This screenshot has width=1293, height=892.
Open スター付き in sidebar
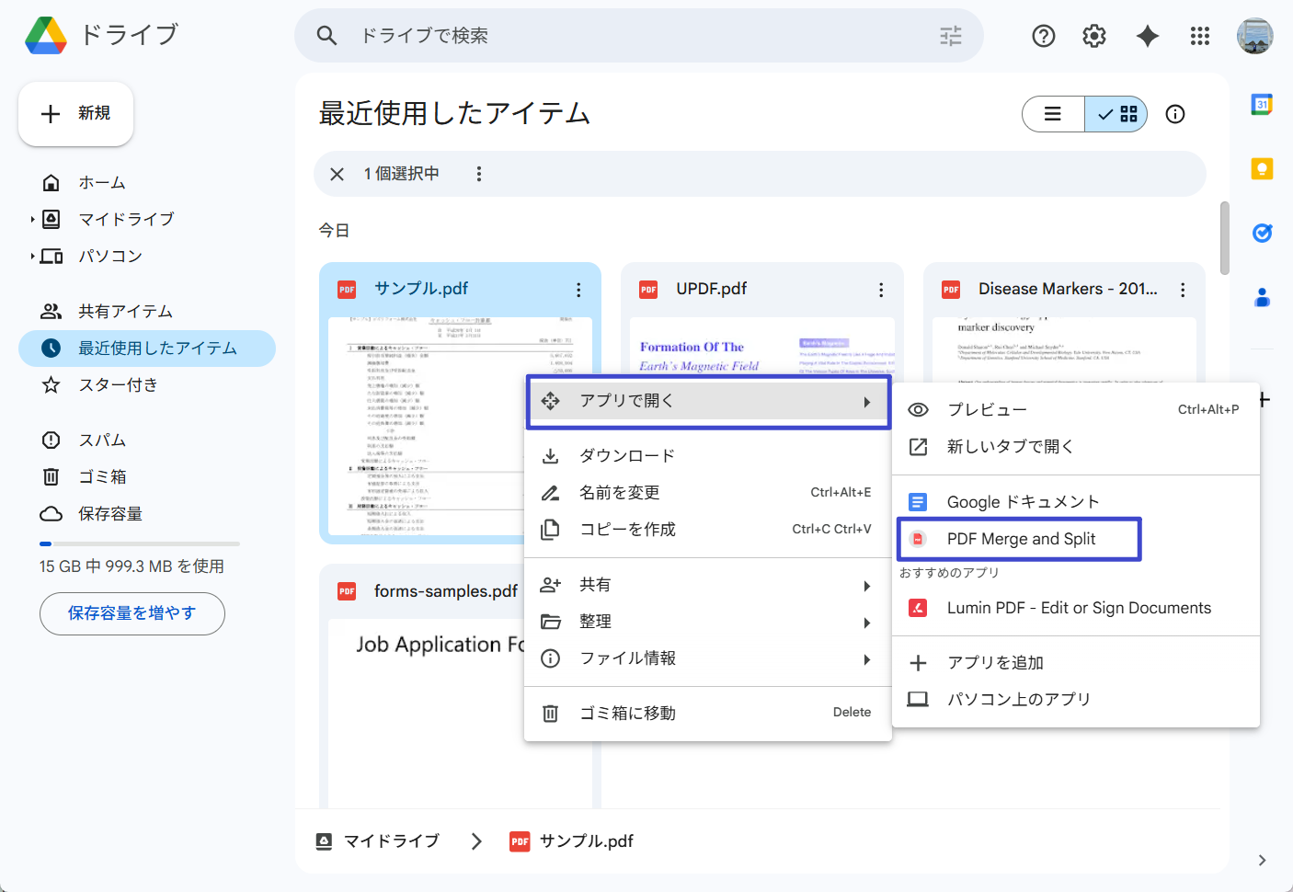tap(147, 384)
